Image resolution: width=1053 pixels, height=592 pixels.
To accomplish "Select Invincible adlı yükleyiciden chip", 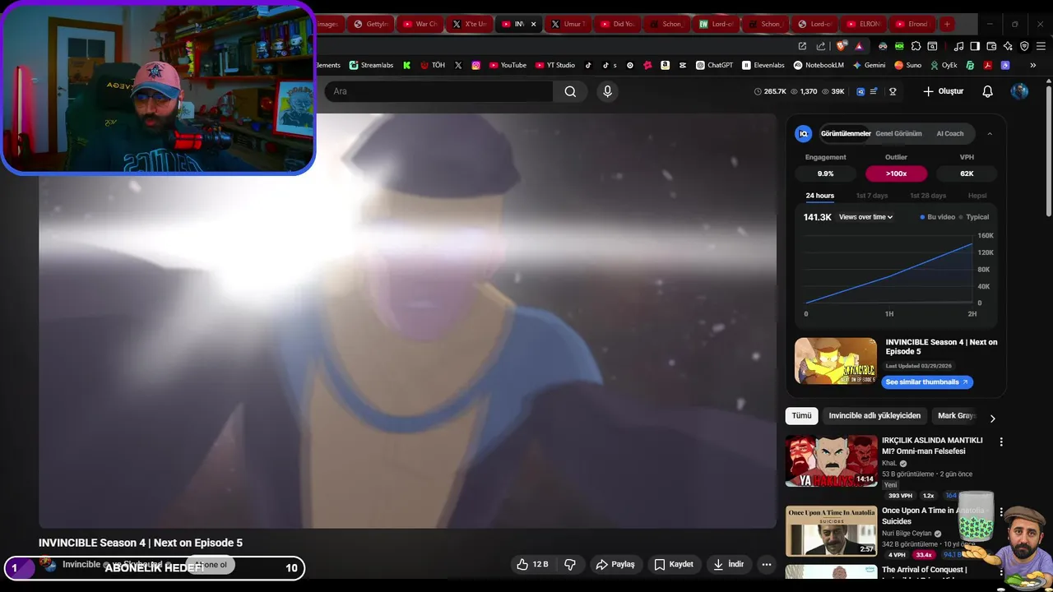I will 874,416.
